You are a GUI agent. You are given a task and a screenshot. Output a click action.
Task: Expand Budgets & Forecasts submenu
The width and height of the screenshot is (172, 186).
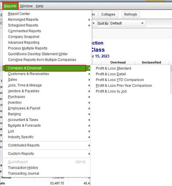click(46, 126)
